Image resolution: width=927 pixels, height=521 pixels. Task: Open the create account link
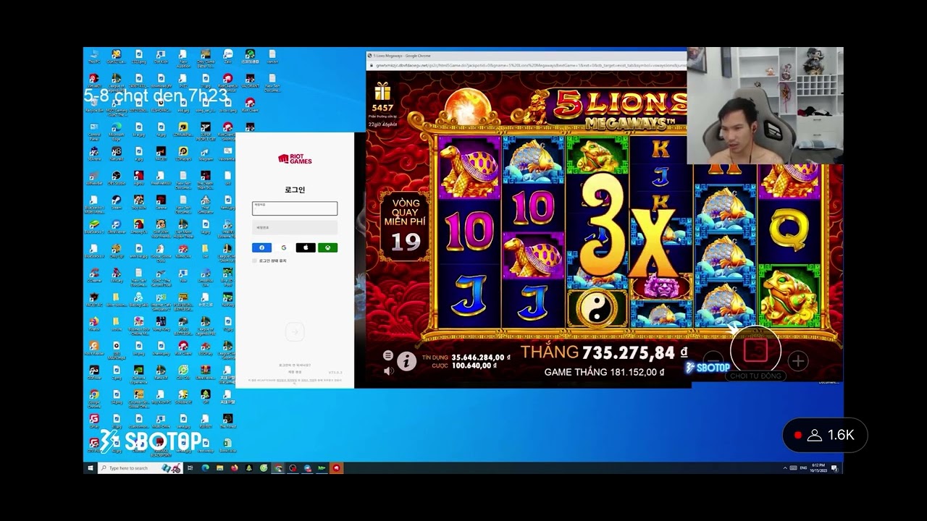pyautogui.click(x=295, y=372)
